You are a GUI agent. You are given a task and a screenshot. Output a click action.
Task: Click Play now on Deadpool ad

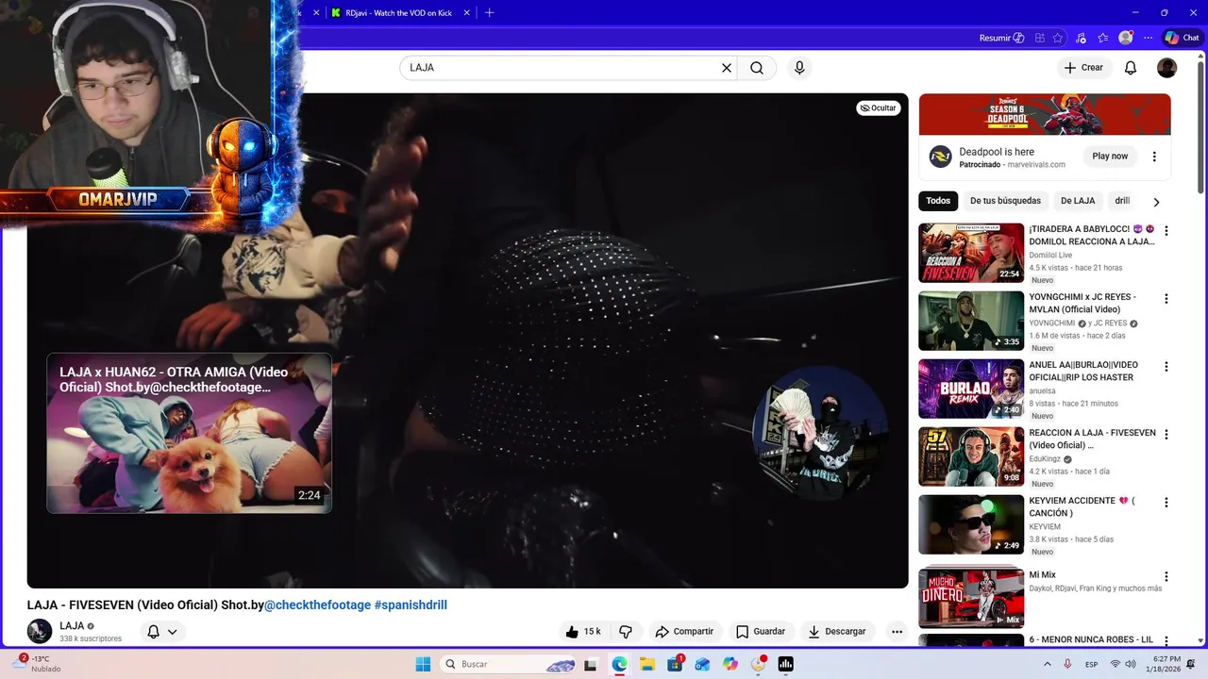point(1110,157)
